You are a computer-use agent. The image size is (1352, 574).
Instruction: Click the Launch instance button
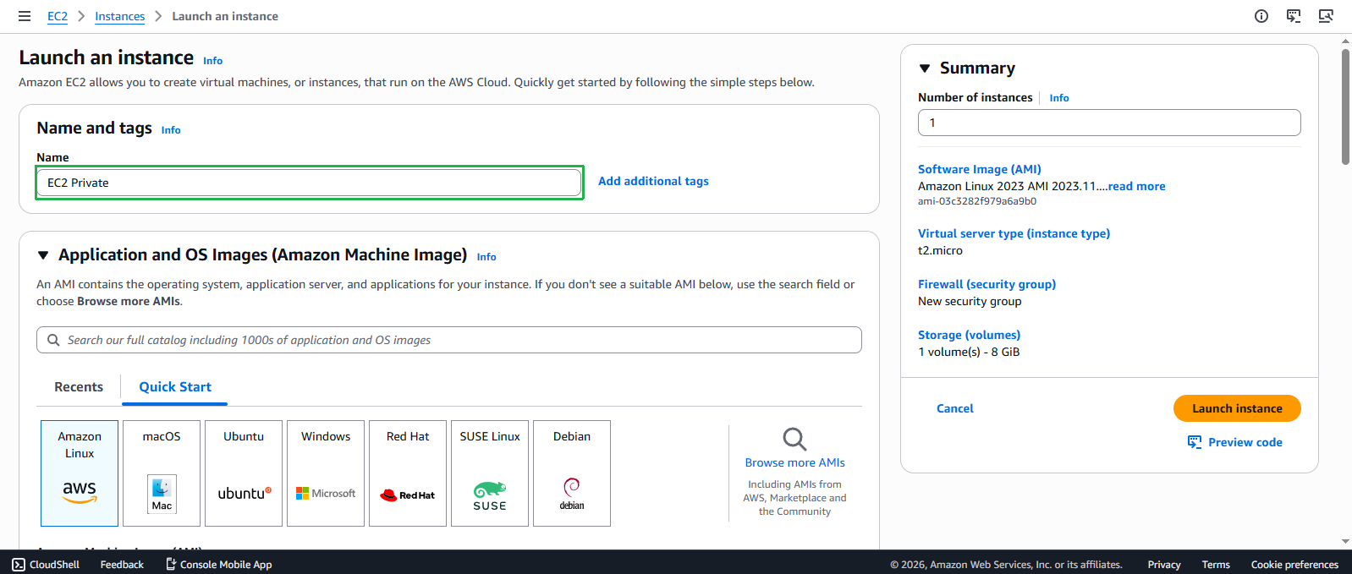tap(1237, 408)
